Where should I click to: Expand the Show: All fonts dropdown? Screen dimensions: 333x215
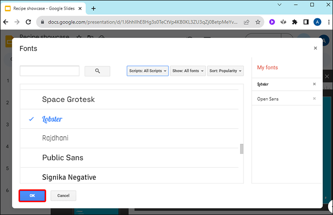click(187, 71)
